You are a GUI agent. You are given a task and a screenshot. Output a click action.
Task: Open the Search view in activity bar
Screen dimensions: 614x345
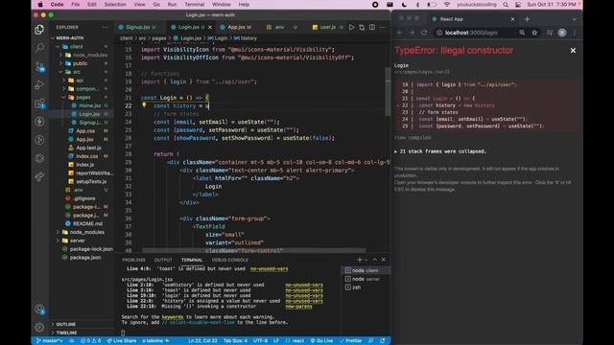point(39,48)
